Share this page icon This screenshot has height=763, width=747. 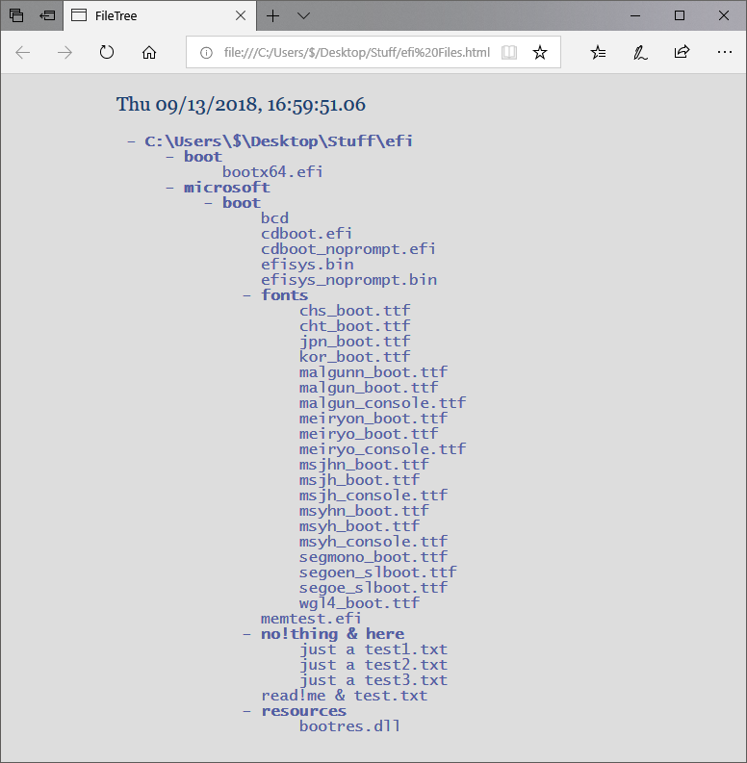(x=682, y=52)
